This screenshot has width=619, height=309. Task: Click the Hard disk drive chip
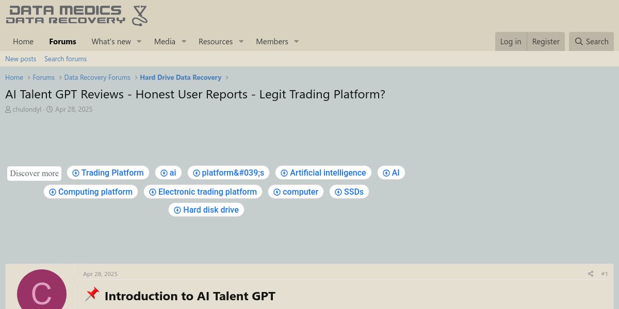click(206, 210)
